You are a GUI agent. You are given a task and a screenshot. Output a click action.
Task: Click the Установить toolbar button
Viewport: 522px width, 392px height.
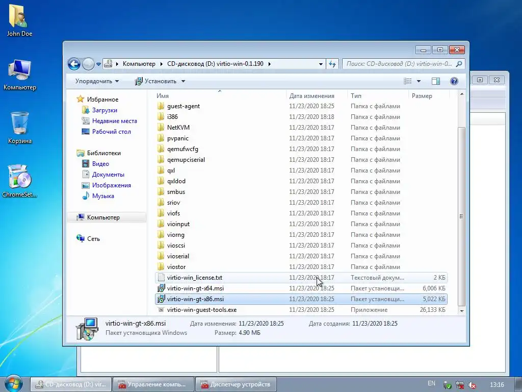[155, 81]
